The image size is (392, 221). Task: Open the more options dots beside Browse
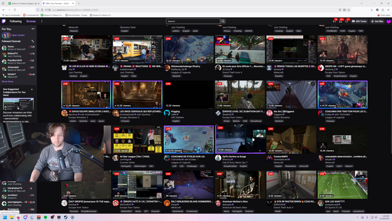pos(42,21)
